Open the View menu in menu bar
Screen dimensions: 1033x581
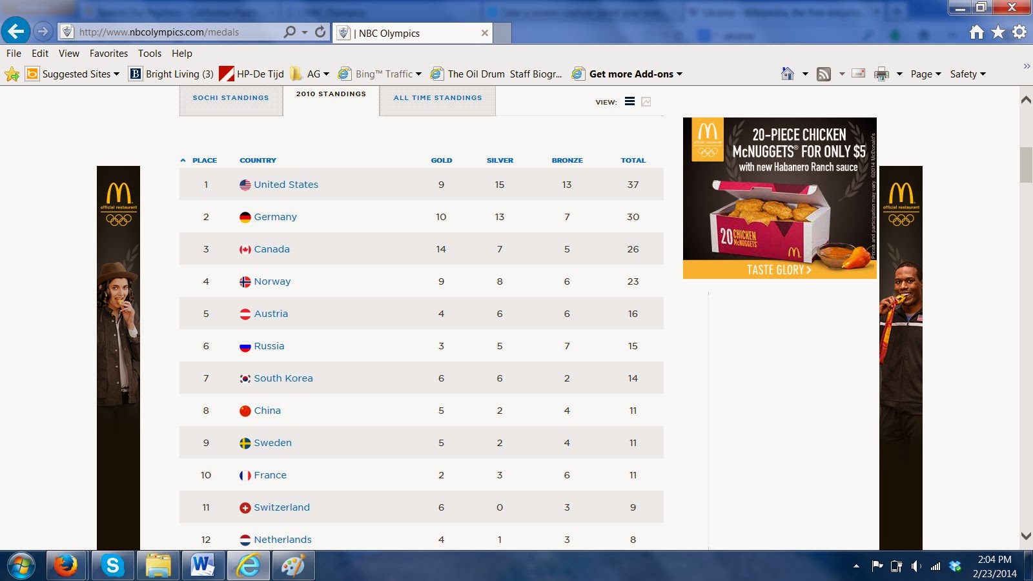point(69,54)
